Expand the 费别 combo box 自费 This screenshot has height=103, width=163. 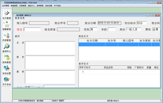(x=156, y=29)
